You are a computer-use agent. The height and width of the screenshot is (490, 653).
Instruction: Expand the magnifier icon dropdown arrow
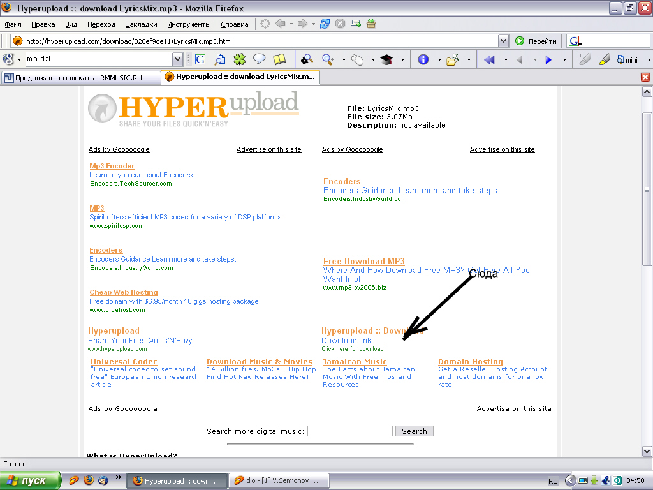[x=344, y=59]
